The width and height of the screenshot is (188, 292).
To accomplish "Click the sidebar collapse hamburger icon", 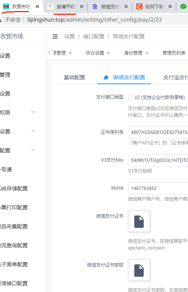I will tap(55, 36).
